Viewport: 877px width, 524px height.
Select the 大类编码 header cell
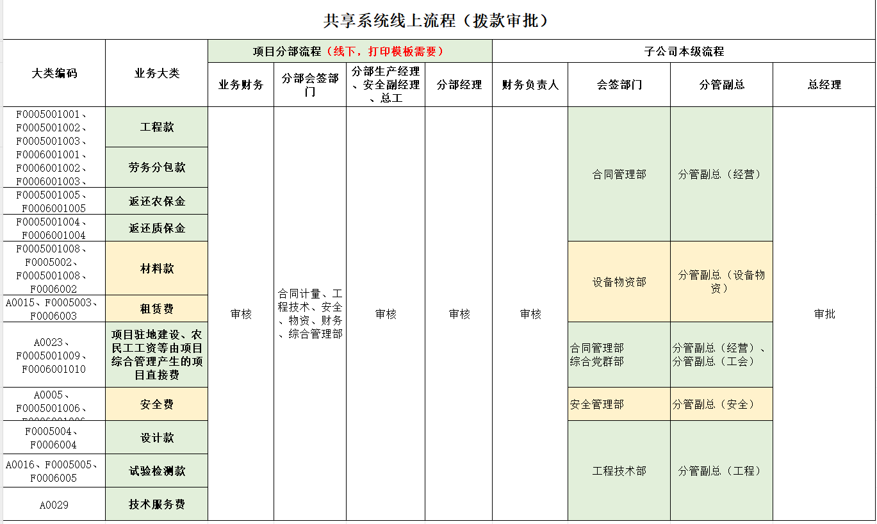pos(54,73)
